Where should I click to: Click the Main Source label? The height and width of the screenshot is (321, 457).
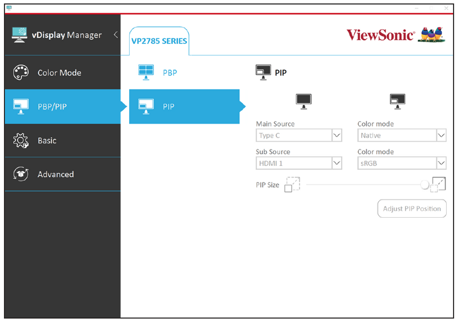(x=275, y=124)
